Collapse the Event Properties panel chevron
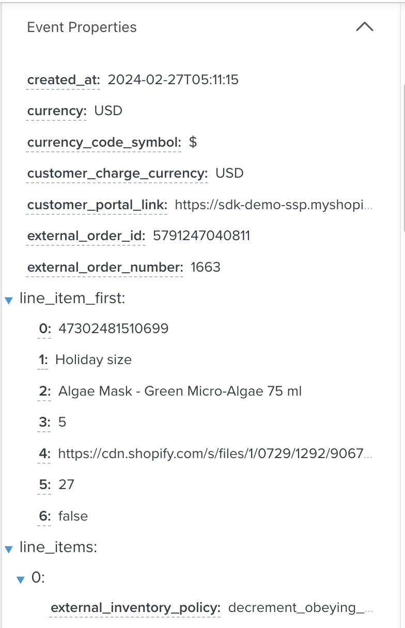 click(365, 27)
